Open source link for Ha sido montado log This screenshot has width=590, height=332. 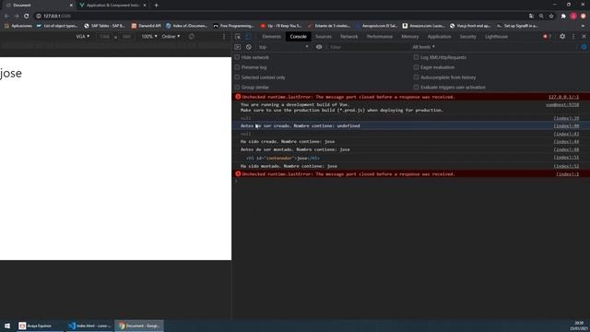coord(566,166)
